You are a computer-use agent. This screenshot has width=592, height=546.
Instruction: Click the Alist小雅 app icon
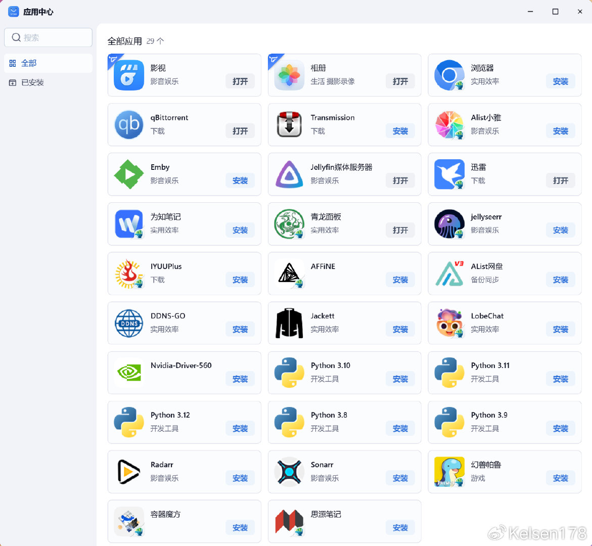[x=449, y=124]
